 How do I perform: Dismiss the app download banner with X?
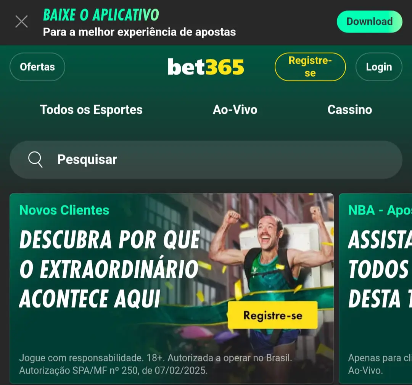21,21
